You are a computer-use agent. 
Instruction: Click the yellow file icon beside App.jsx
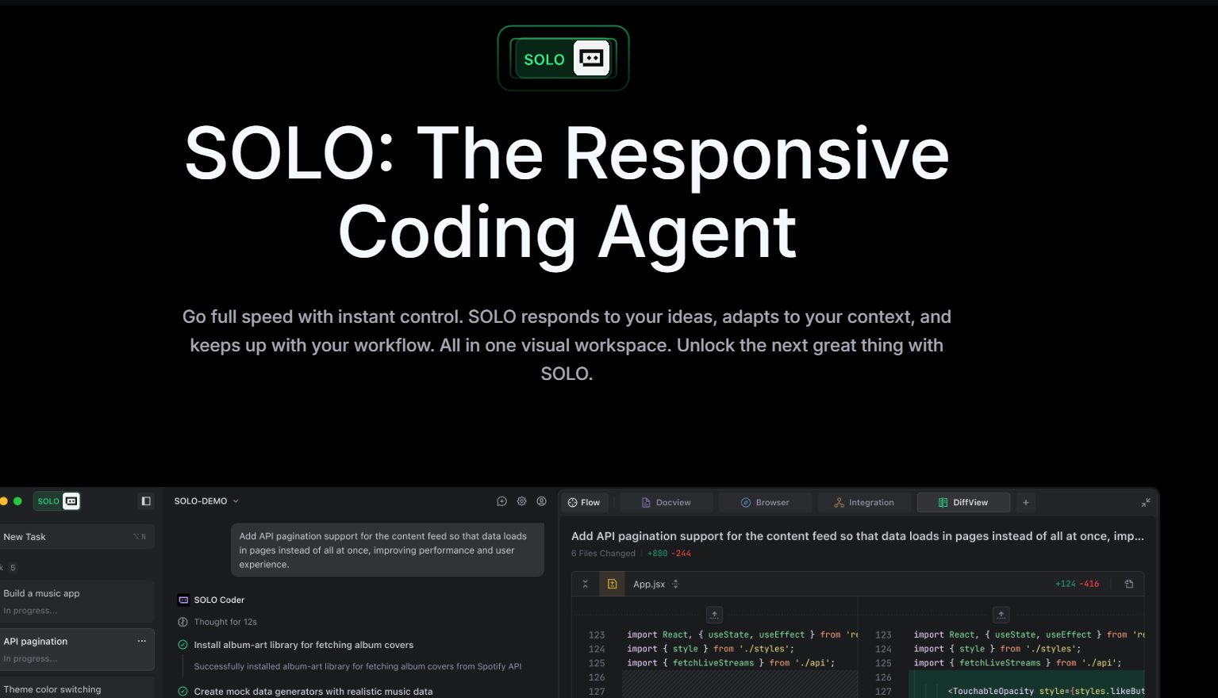612,584
